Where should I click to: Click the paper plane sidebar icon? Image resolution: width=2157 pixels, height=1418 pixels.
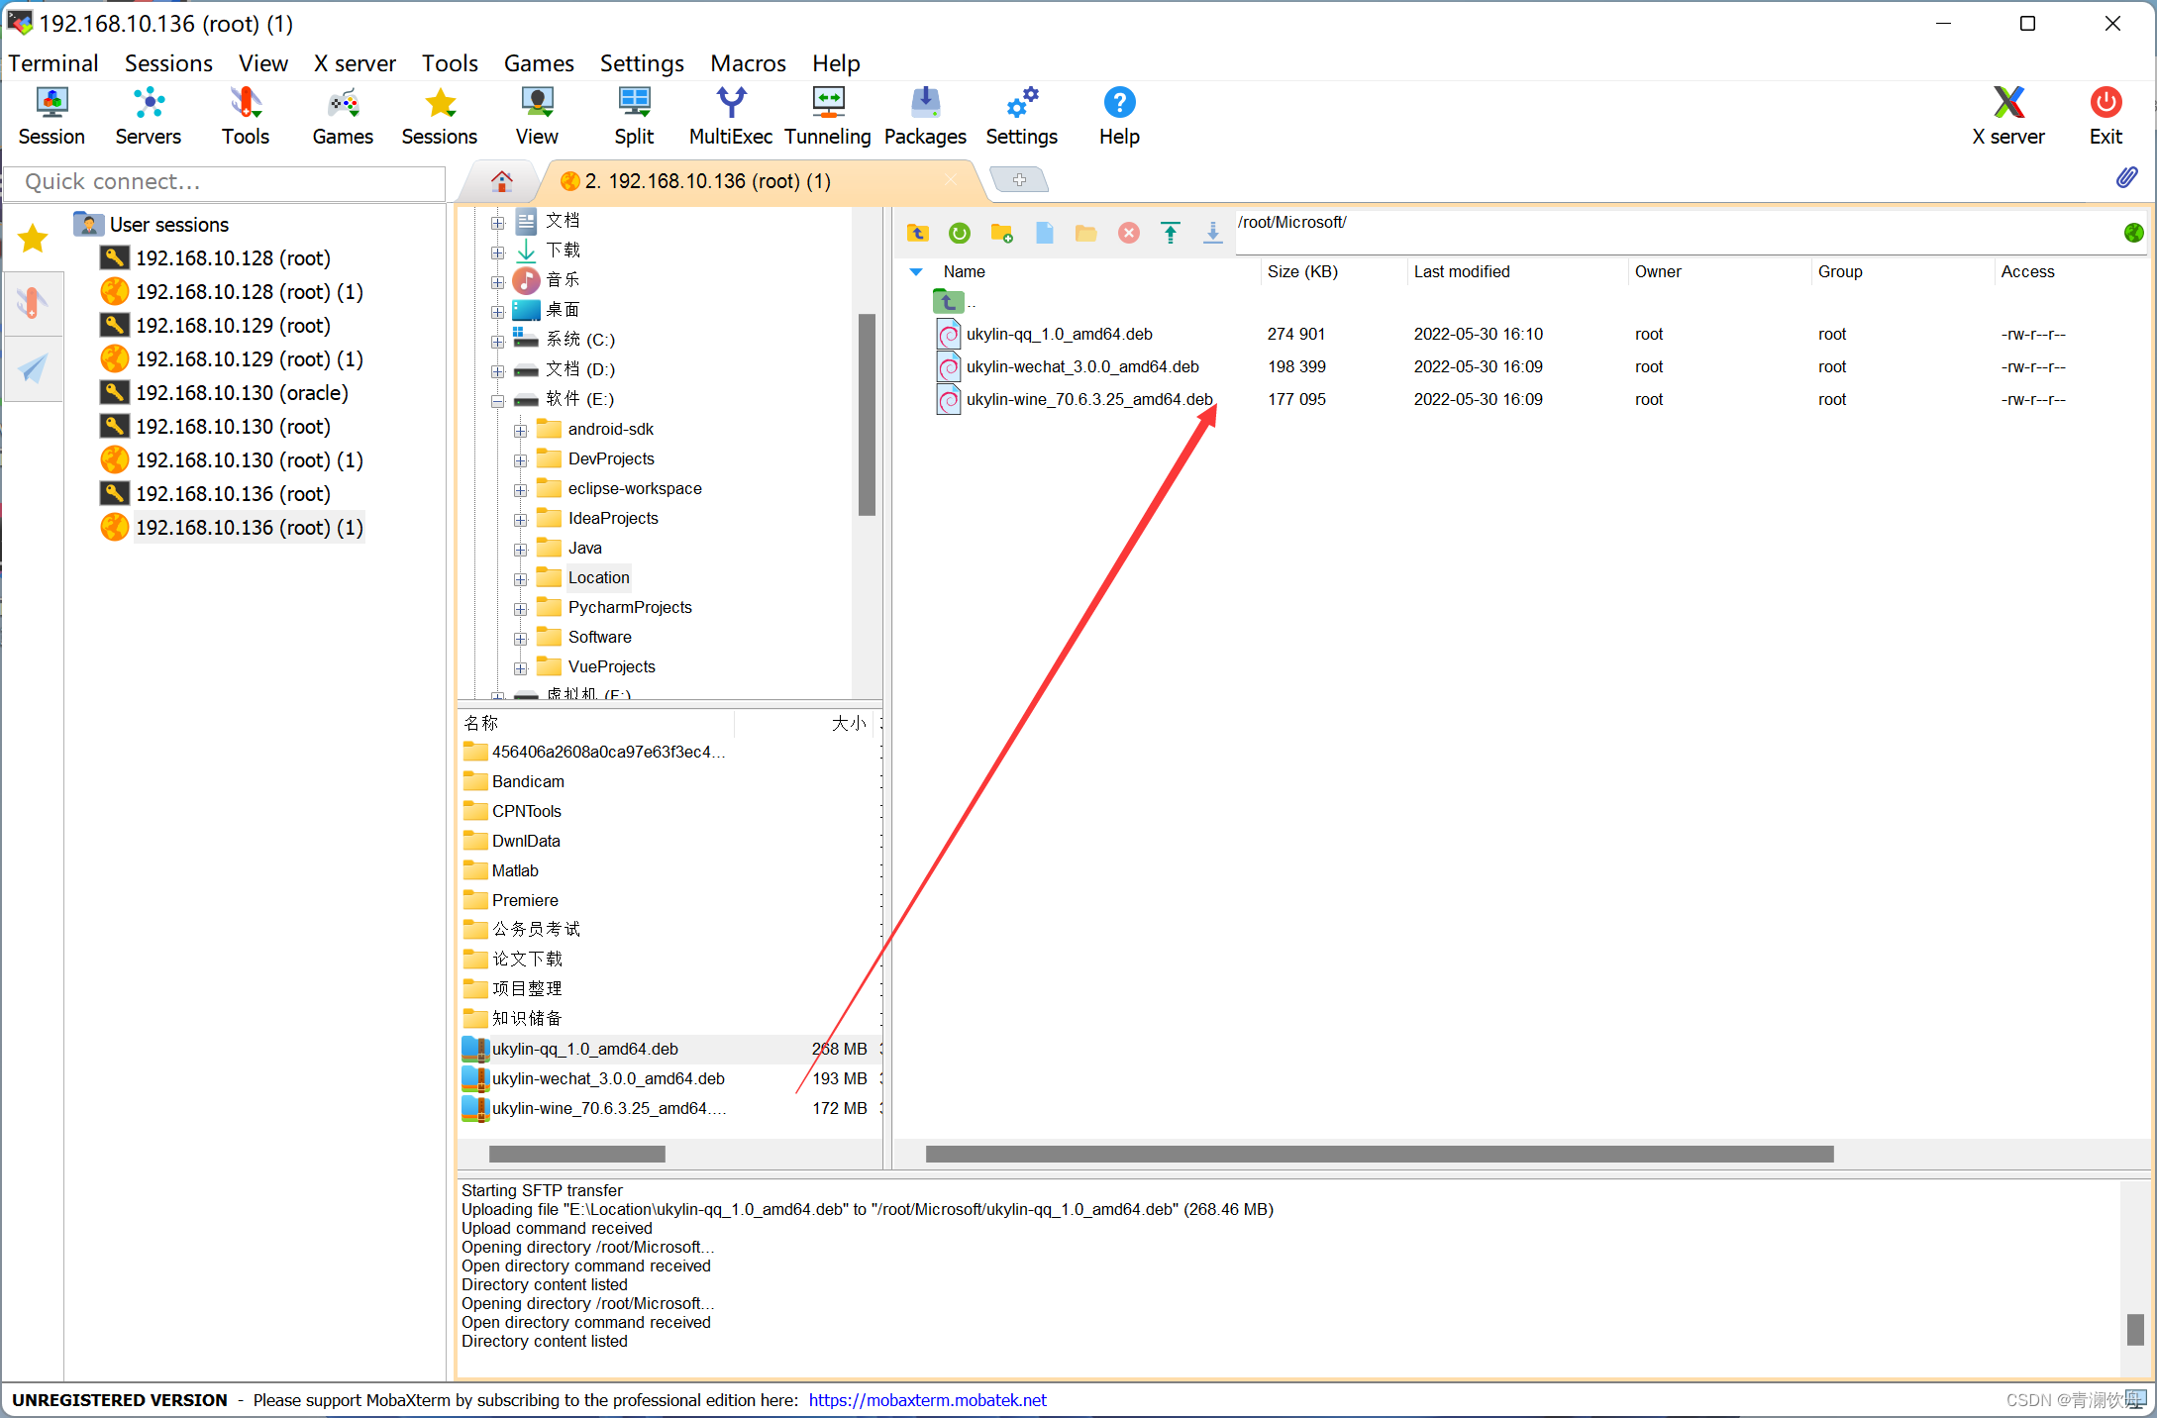pyautogui.click(x=33, y=368)
